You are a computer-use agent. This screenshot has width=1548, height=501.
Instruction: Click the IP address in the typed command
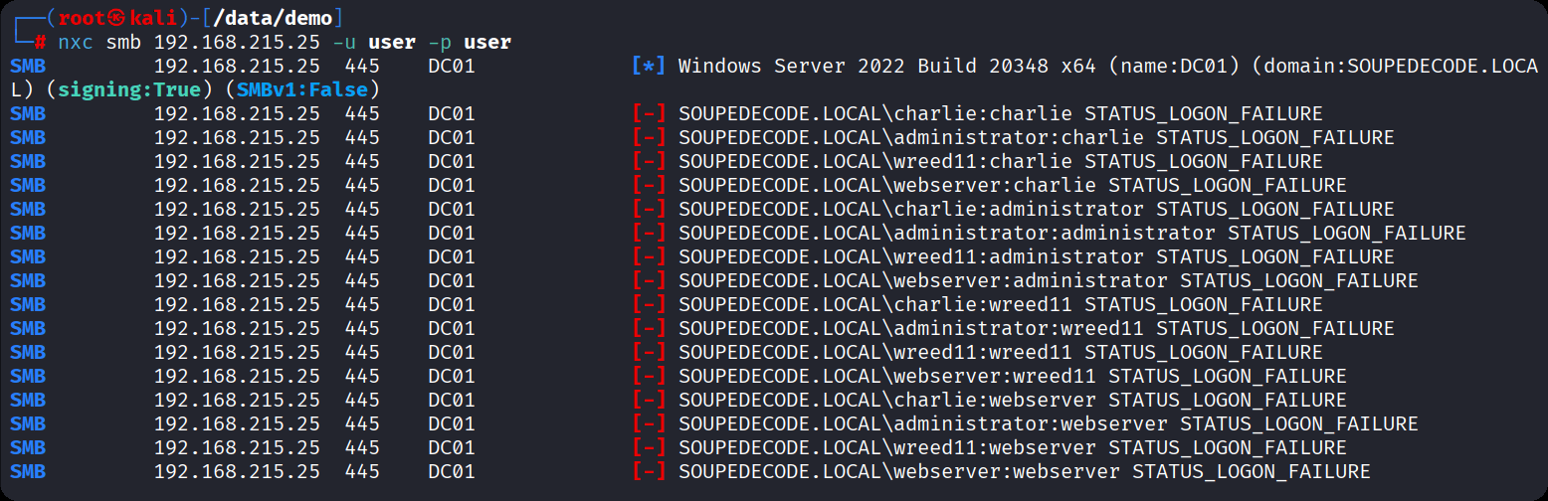tap(237, 43)
